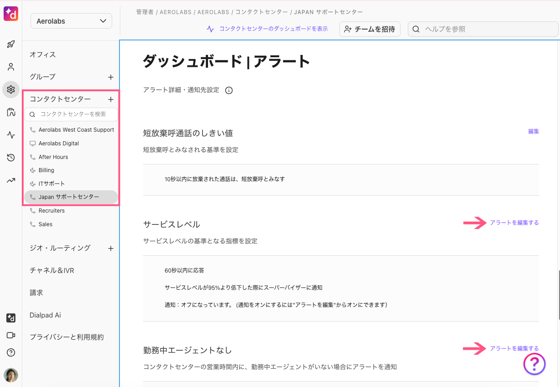Click アラートを編集する for サービスレベル
Viewport: 560px width, 387px height.
514,223
